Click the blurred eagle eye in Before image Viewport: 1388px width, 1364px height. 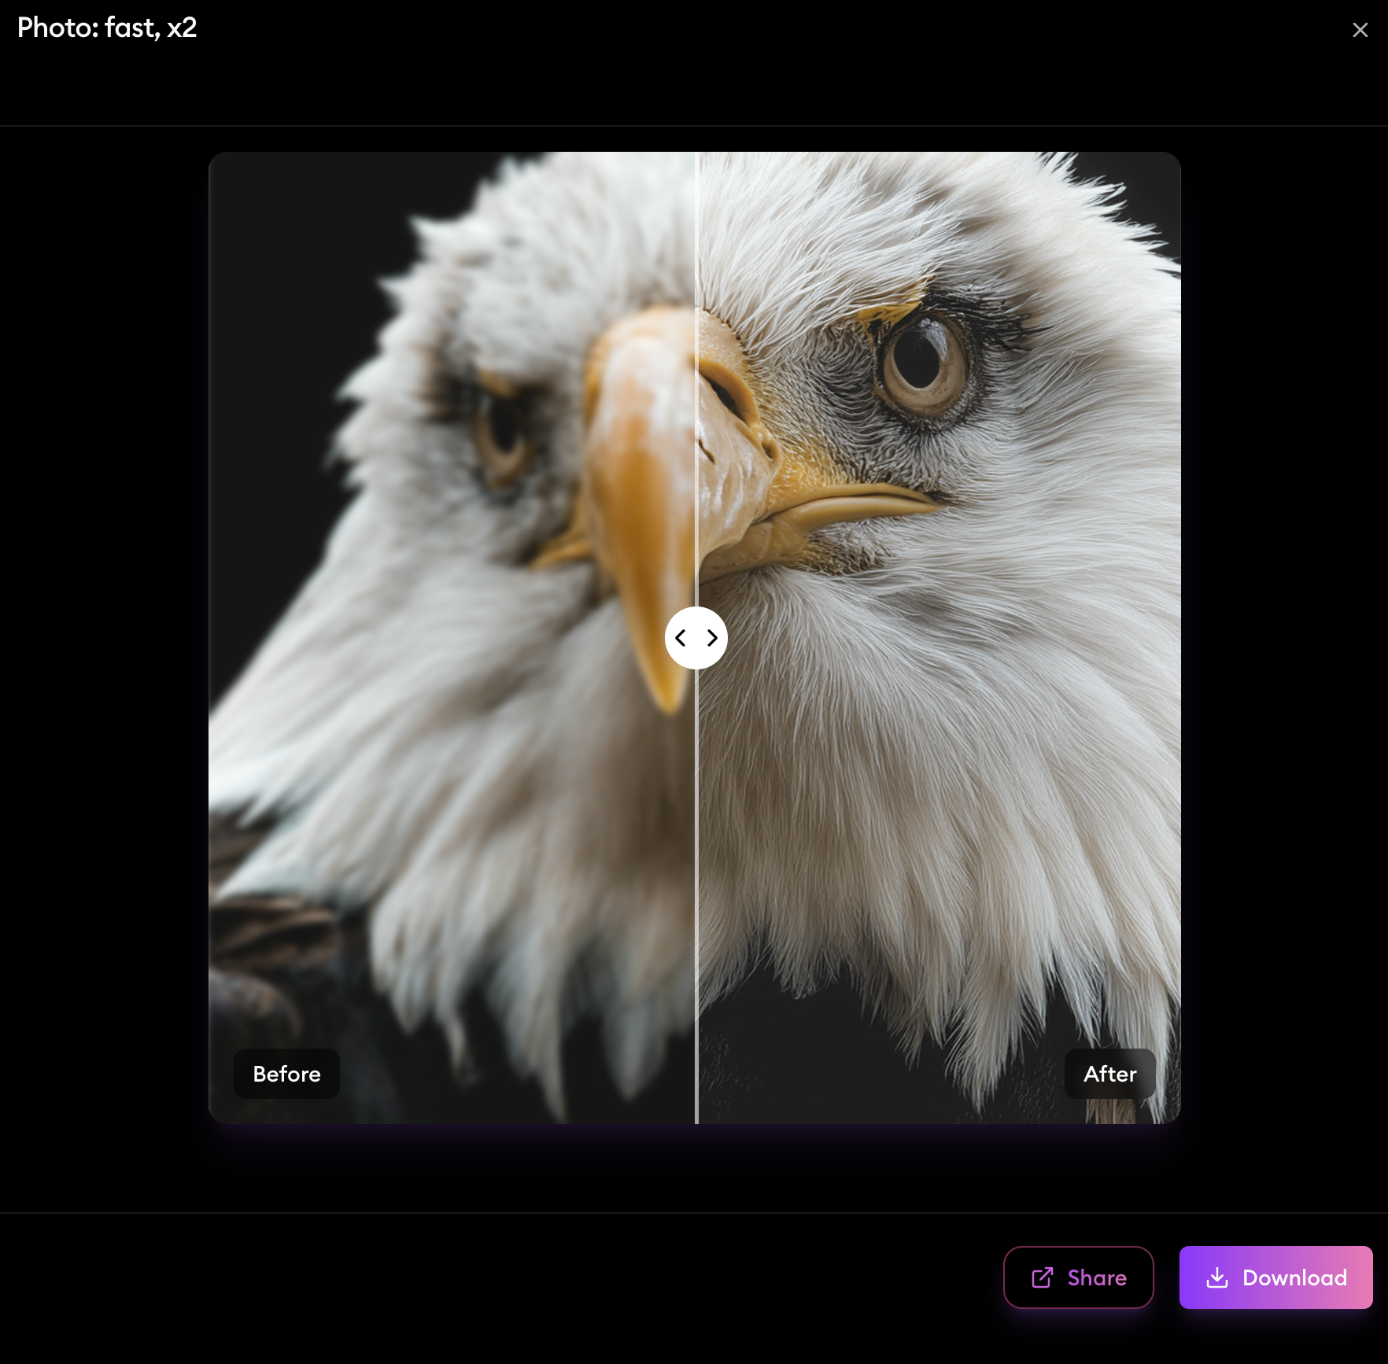[x=502, y=433]
